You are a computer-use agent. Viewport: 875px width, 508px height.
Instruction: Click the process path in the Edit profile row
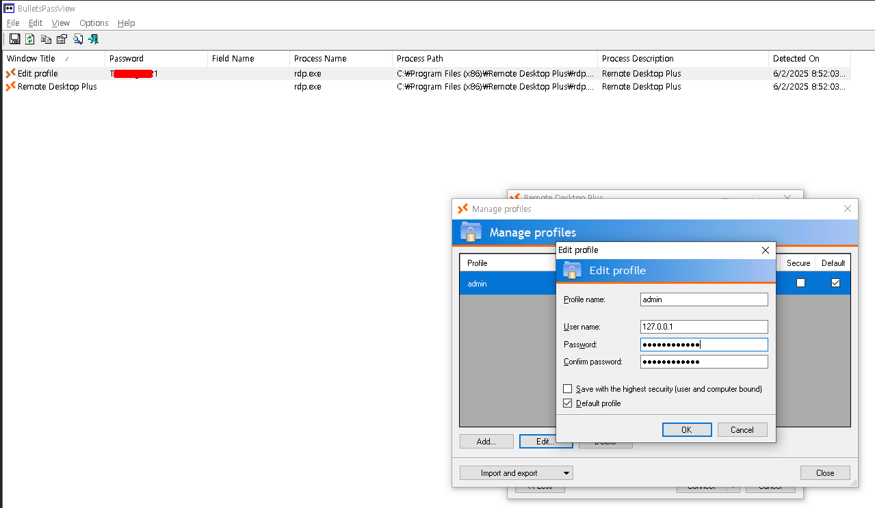[495, 73]
